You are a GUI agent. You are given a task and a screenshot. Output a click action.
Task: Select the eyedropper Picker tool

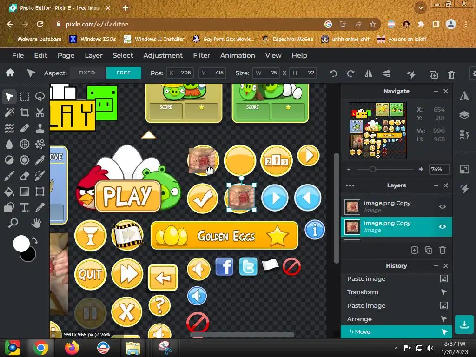pyautogui.click(x=40, y=207)
